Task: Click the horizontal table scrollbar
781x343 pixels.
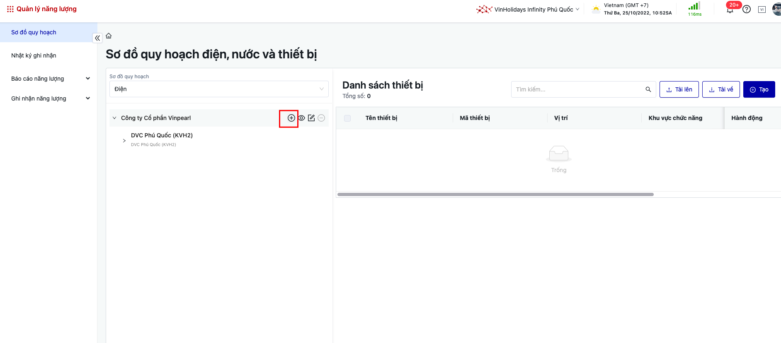Action: pos(495,194)
